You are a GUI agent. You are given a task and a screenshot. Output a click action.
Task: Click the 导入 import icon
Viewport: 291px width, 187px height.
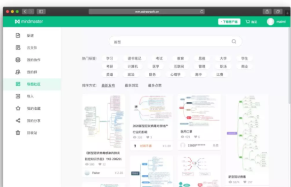[x=18, y=96]
